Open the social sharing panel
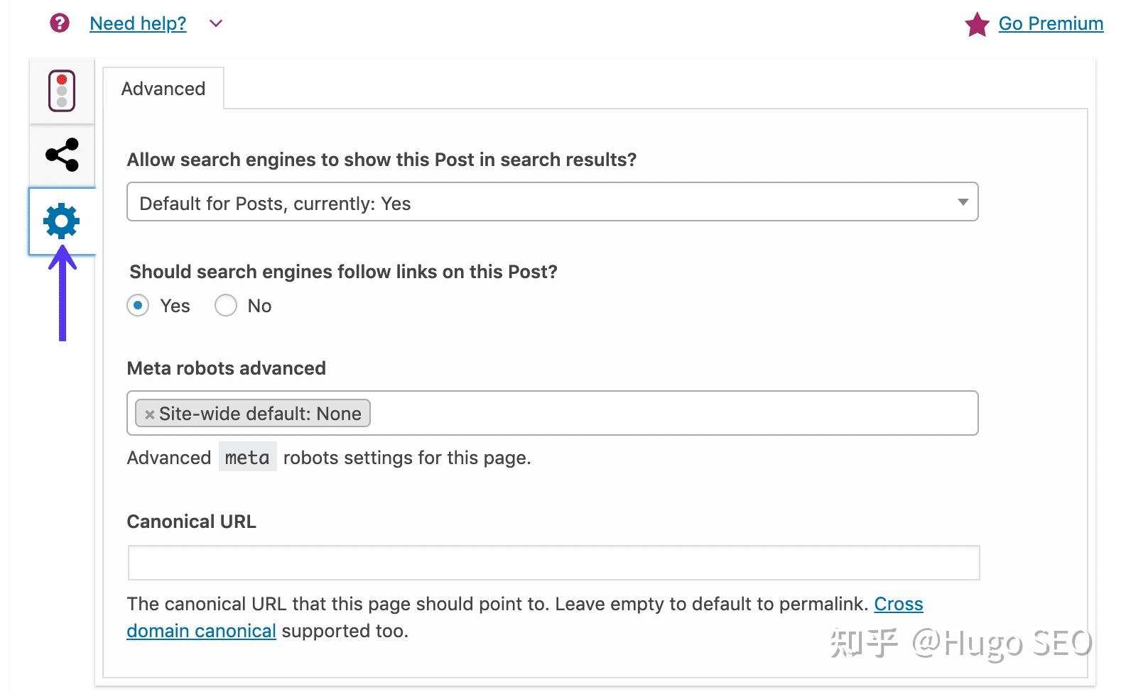Viewport: 1121px width, 694px height. click(x=62, y=155)
